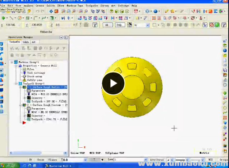Image resolution: width=229 pixels, height=168 pixels.
Task: Click the red insert arrow marker
Action: (24, 123)
